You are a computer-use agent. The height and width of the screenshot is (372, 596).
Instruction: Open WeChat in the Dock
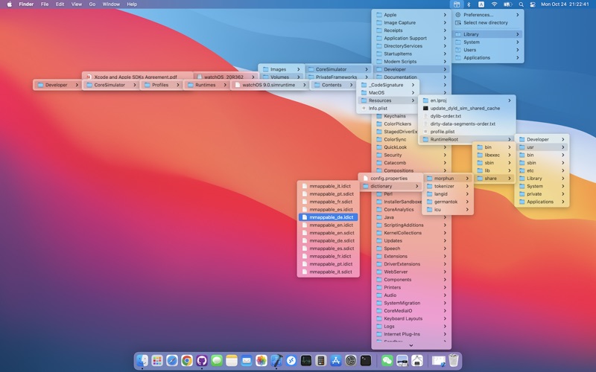pyautogui.click(x=387, y=360)
